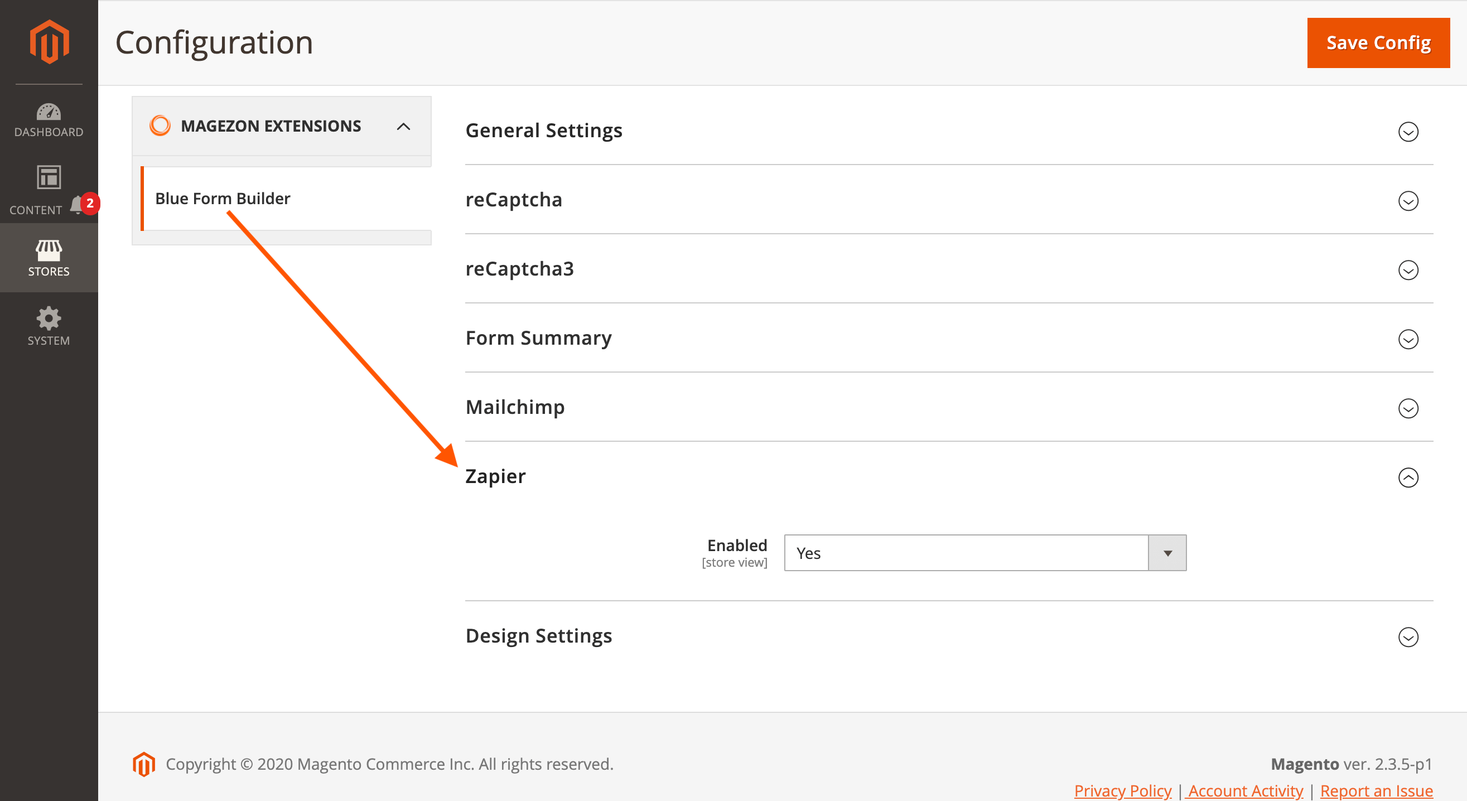
Task: Open the Dashboard from the sidebar
Action: click(49, 119)
